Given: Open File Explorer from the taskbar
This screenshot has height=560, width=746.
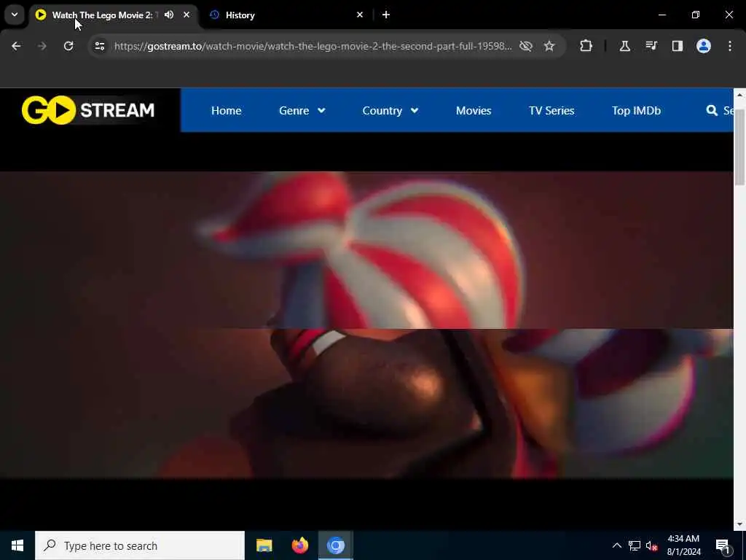Looking at the screenshot, I should (264, 545).
